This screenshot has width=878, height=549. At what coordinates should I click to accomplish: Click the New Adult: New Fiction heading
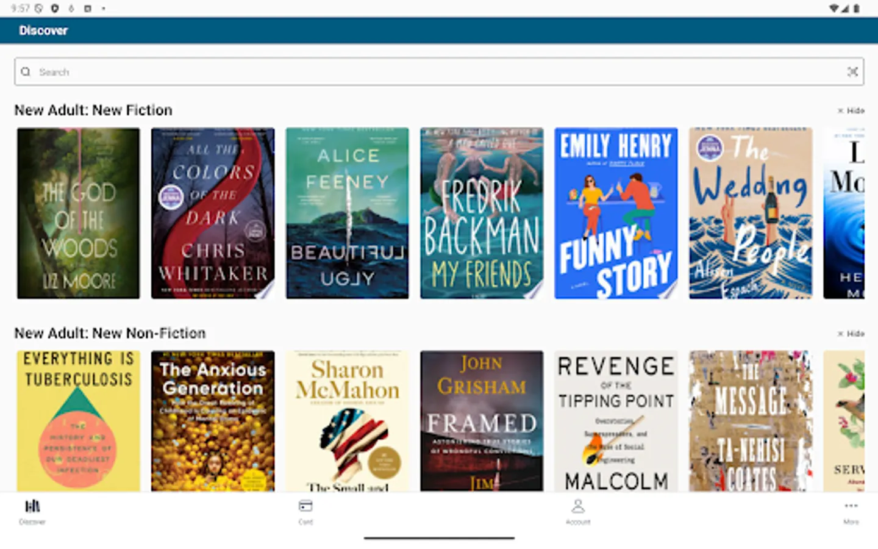point(93,110)
